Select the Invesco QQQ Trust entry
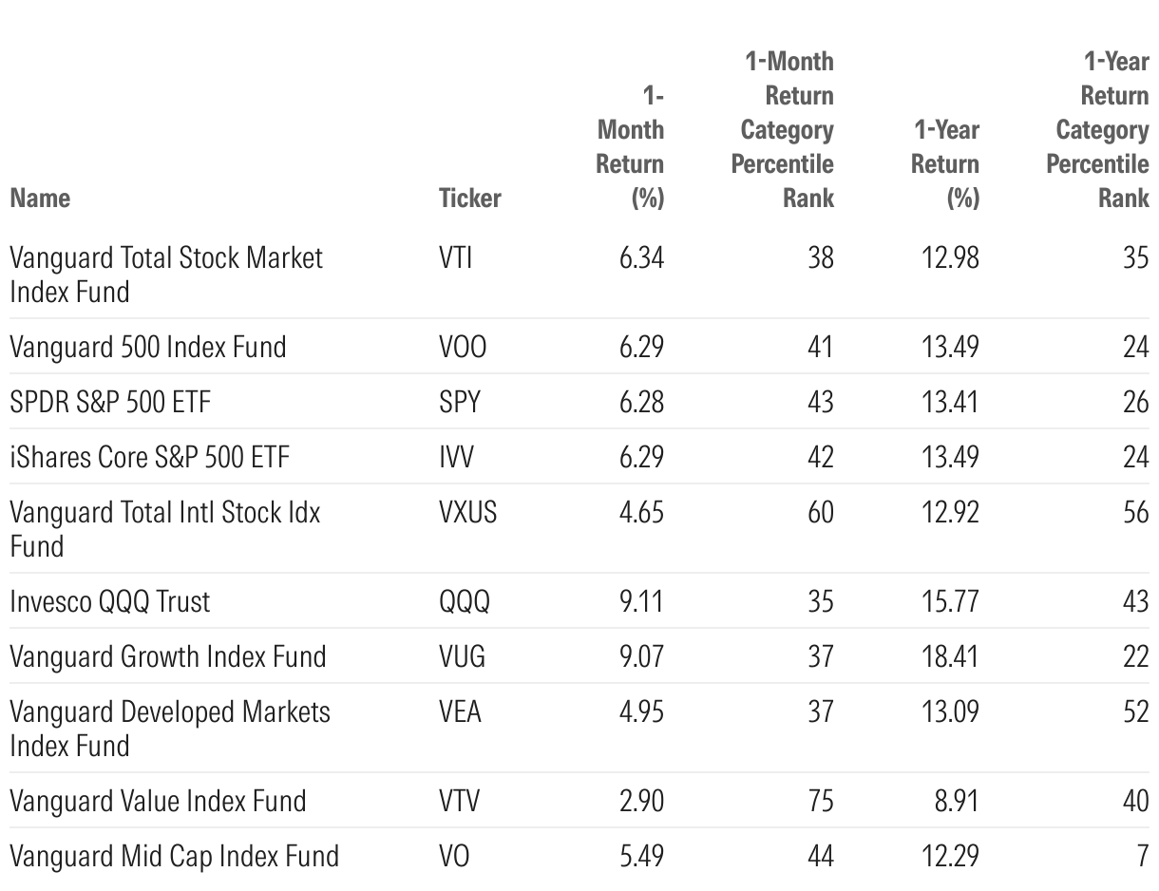Viewport: 1159px width, 891px height. coord(110,600)
